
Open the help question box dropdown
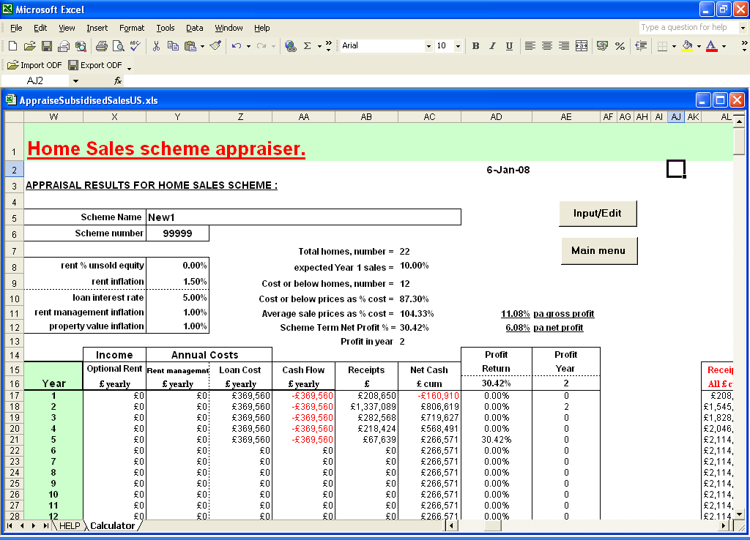(x=743, y=28)
